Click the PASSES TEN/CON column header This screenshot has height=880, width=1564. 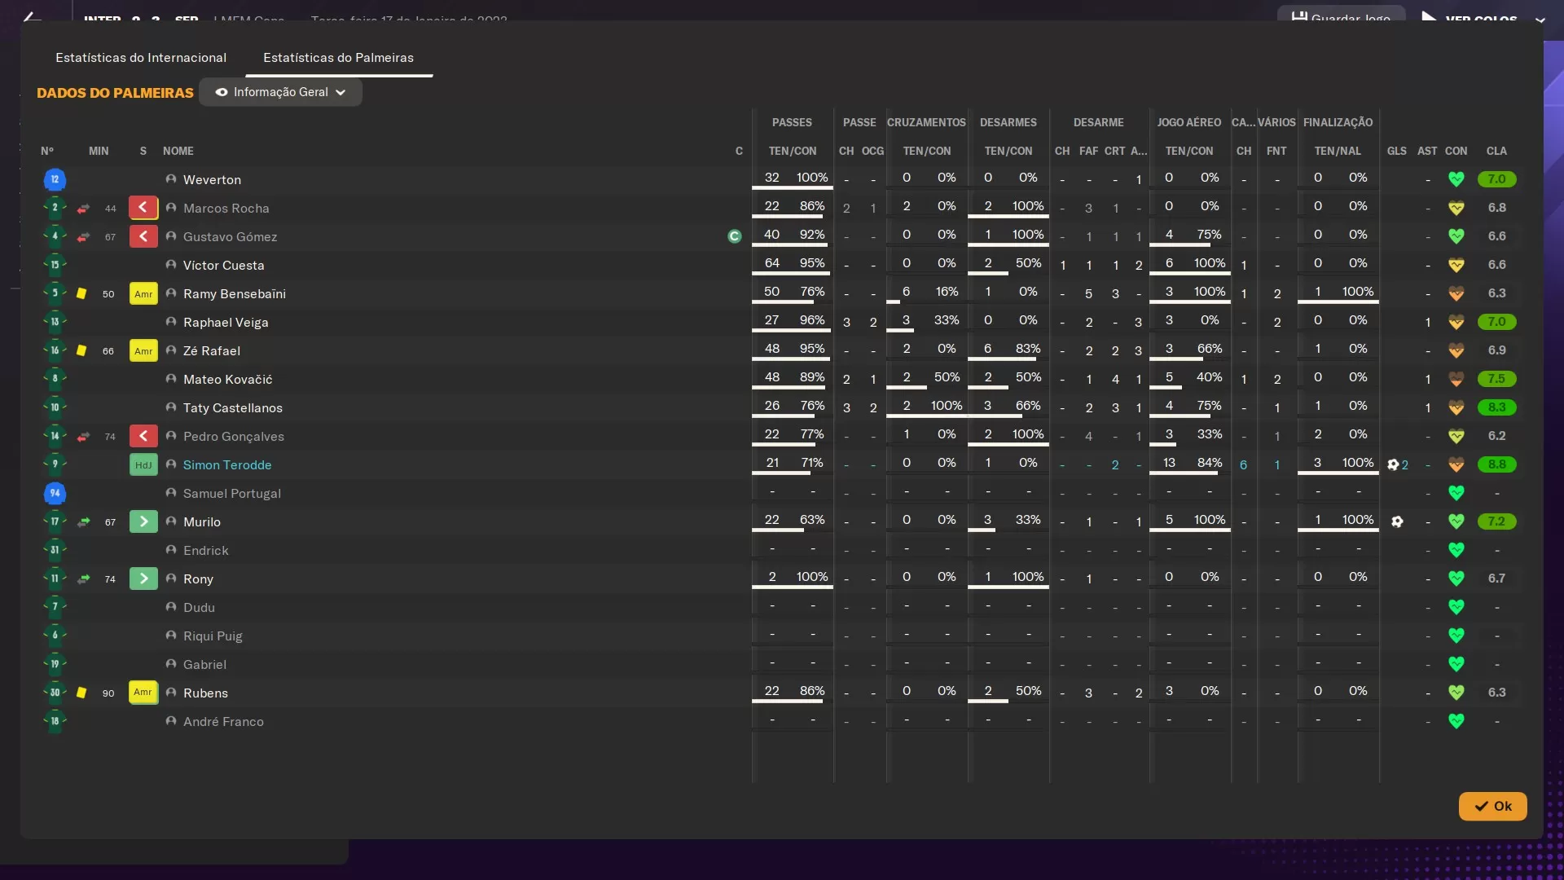pyautogui.click(x=792, y=151)
